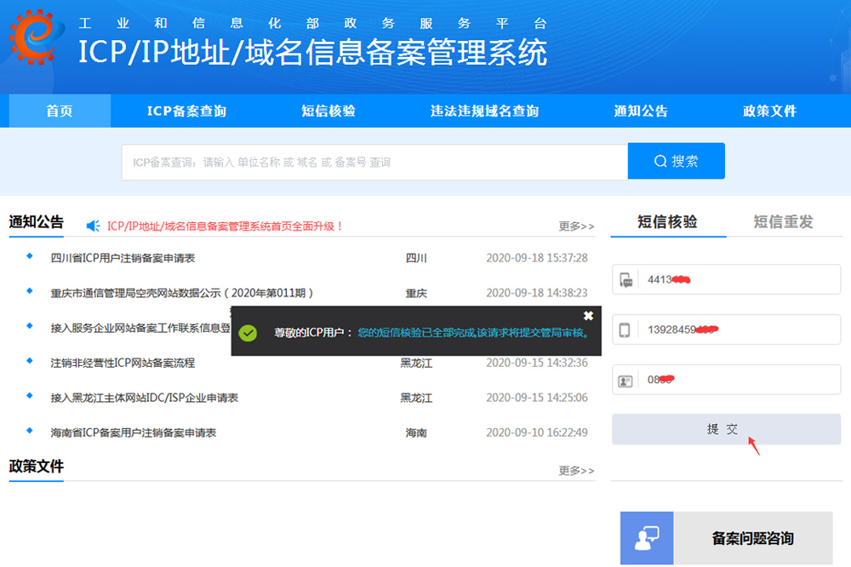Switch to the 短信重发 tab
Viewport: 851px width, 567px height.
point(783,222)
